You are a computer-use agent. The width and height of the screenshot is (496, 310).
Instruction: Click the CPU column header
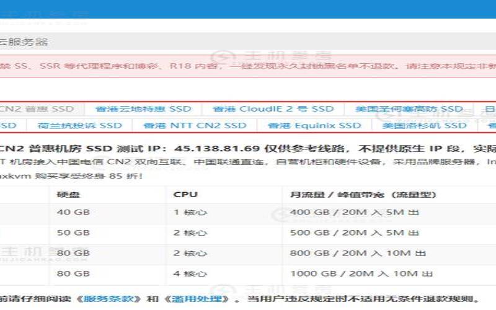click(185, 195)
